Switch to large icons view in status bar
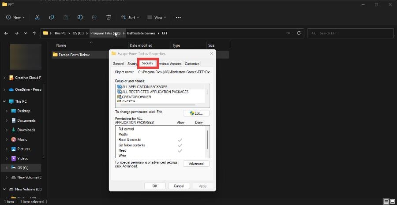The image size is (397, 205). 392,201
